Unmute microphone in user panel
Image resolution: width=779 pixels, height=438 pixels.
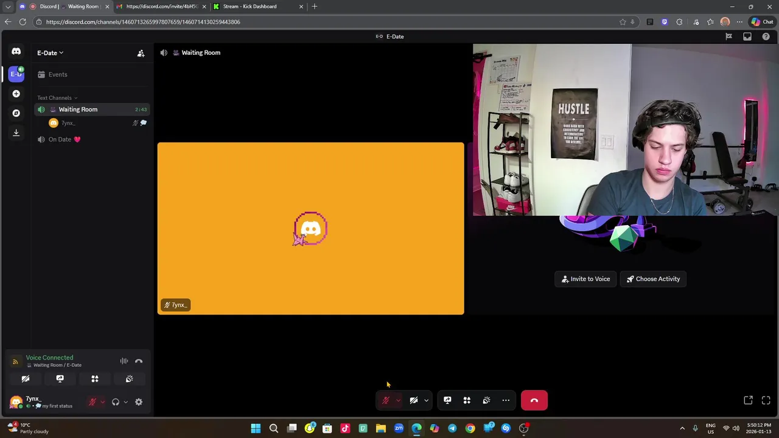pyautogui.click(x=93, y=402)
